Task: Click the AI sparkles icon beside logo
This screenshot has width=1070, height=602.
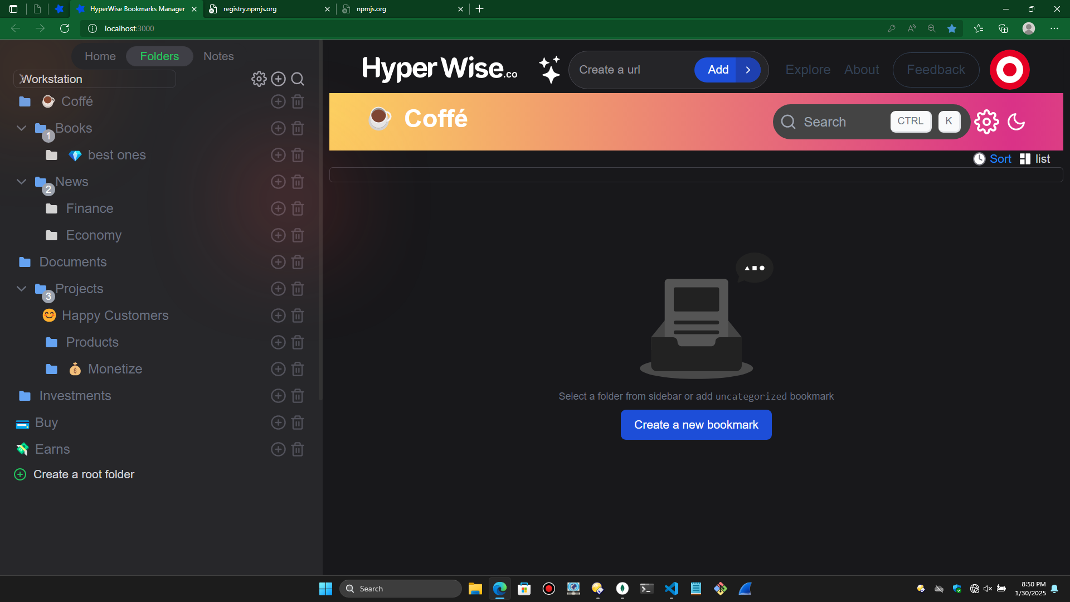Action: tap(549, 70)
